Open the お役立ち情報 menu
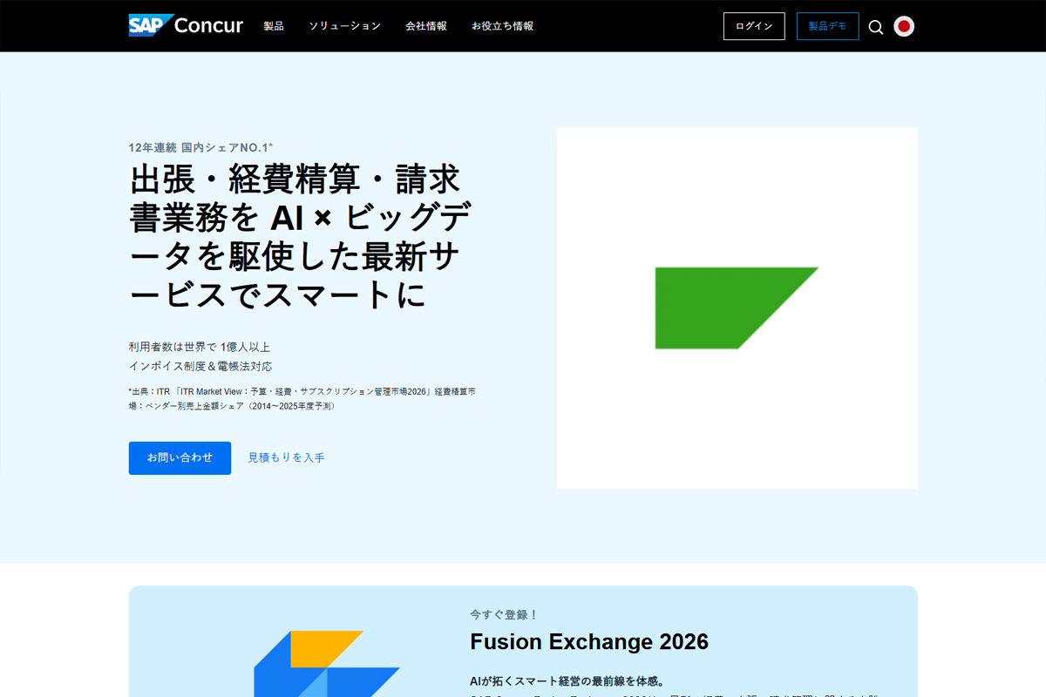The image size is (1046, 697). coord(503,26)
